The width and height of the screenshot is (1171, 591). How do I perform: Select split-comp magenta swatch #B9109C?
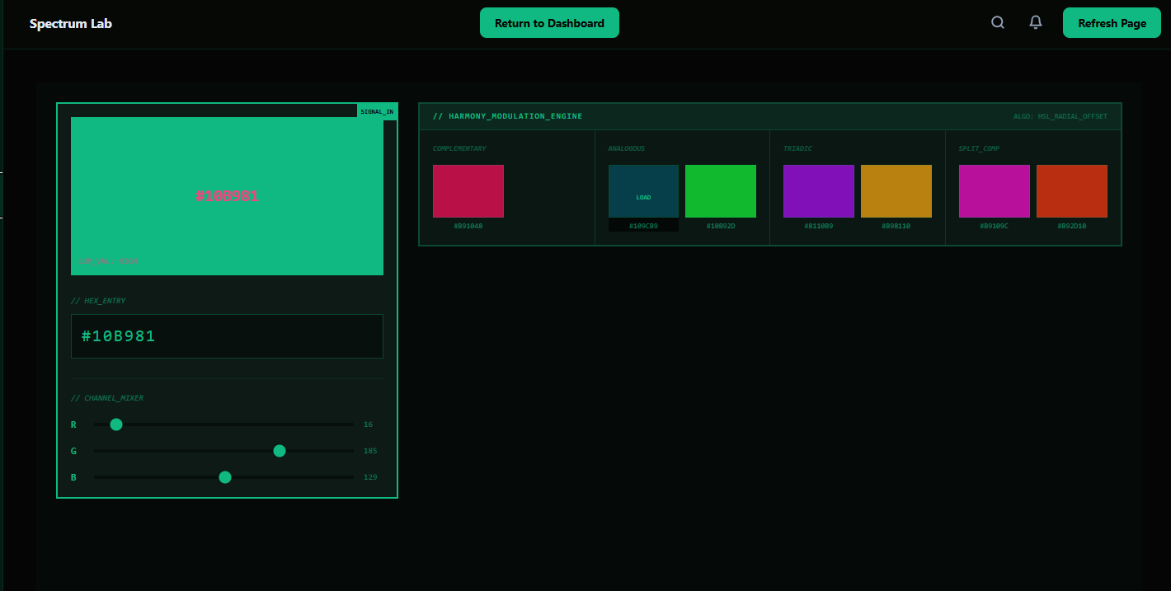coord(995,191)
